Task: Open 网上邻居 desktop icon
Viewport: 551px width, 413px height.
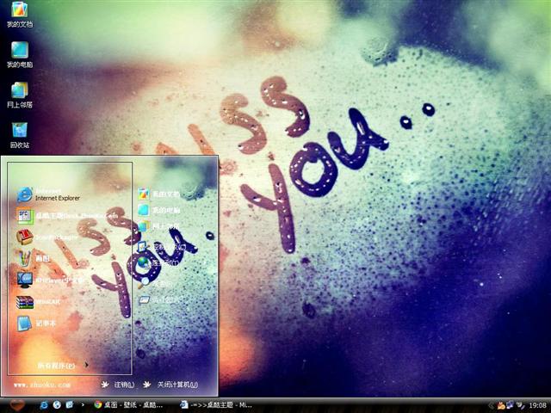Action: pyautogui.click(x=20, y=96)
